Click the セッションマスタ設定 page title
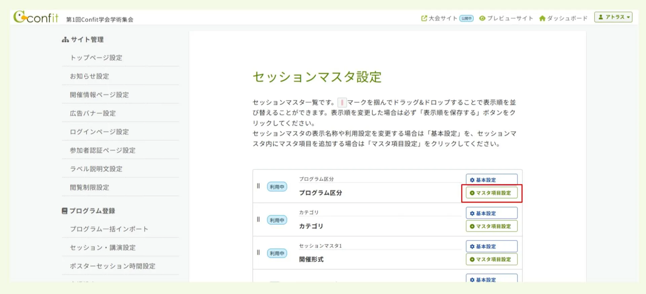The image size is (646, 294). pos(317,77)
